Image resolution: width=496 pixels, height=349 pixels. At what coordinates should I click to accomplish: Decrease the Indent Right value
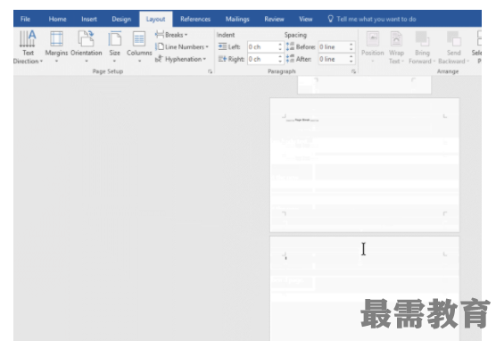(280, 62)
